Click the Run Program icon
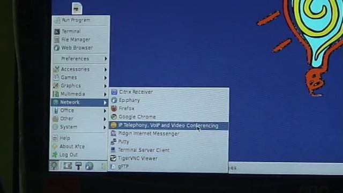 (57, 20)
